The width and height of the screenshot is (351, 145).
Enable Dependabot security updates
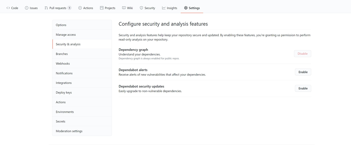[x=303, y=88]
